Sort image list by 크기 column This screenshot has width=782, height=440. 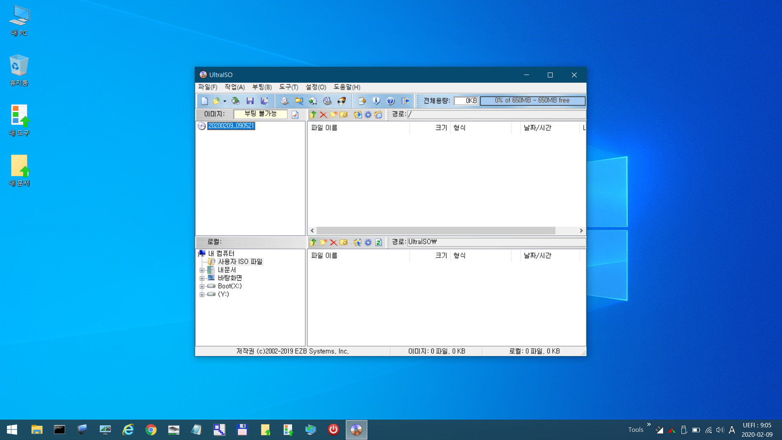[x=430, y=128]
